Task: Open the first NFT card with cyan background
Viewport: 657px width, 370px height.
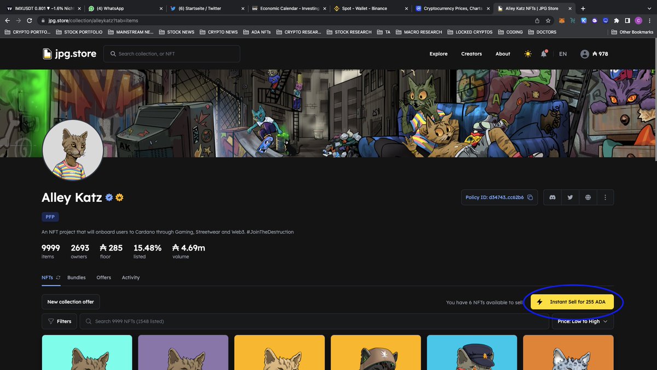Action: click(87, 352)
